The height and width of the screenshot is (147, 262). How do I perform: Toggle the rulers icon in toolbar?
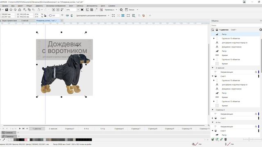click(87, 10)
